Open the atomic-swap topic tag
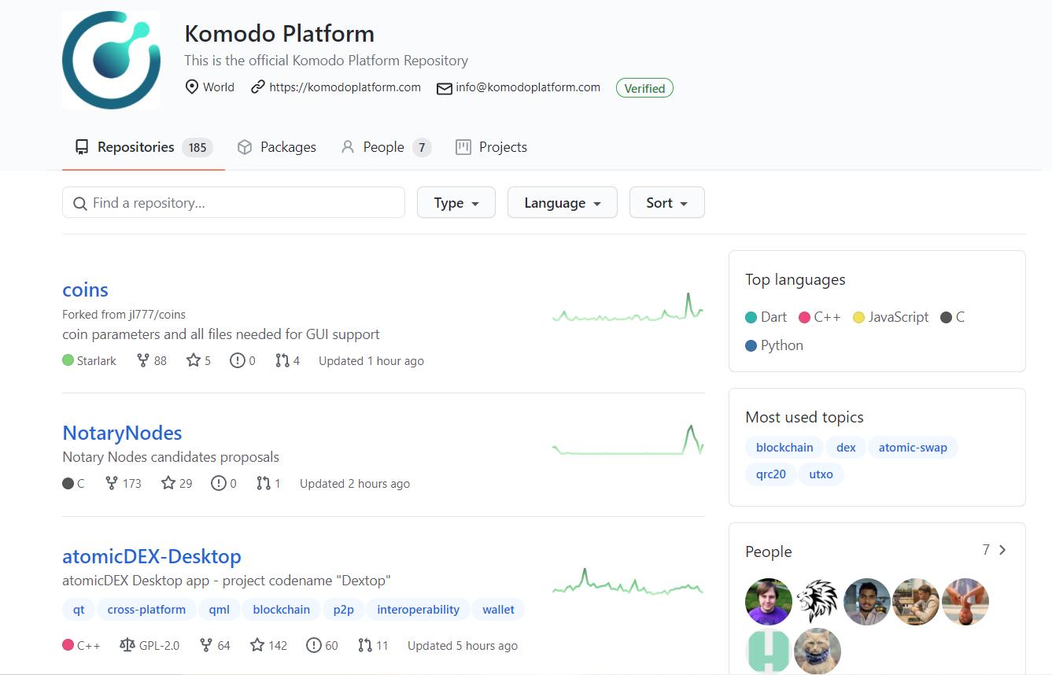The image size is (1052, 675). pyautogui.click(x=913, y=448)
